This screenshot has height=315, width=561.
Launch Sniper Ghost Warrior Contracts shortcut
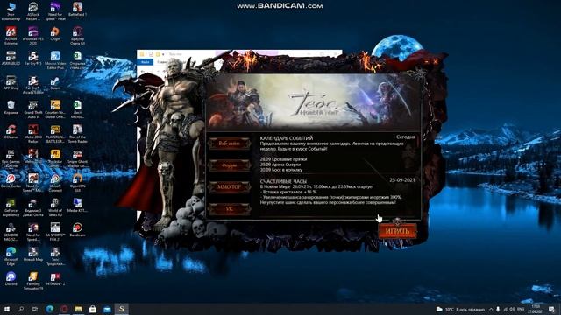click(x=77, y=158)
